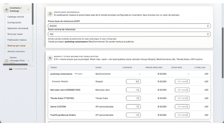Image resolution: width=224 pixels, height=126 pixels.
Task: Click Demo CUSTOM store name
Action: click(x=58, y=107)
